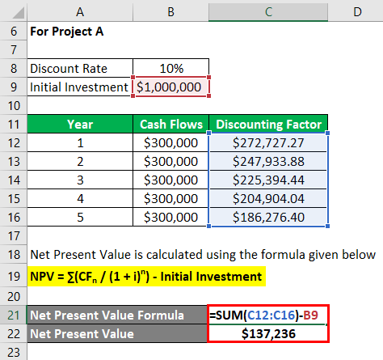This screenshot has width=383, height=360.
Task: Select the $204,904.04 cell
Action: pos(268,198)
